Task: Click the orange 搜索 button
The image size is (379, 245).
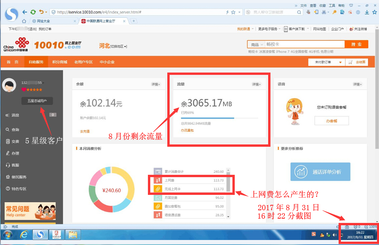Action: [x=356, y=44]
